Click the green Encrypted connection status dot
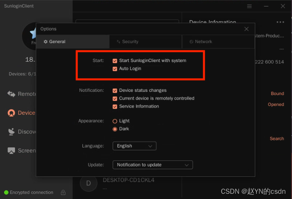The width and height of the screenshot is (292, 199). [x=6, y=192]
